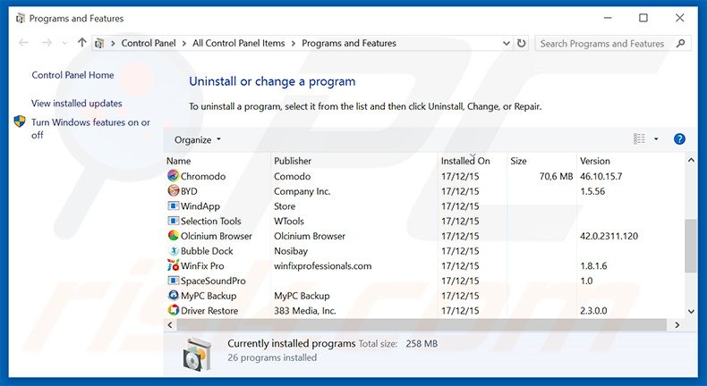The width and height of the screenshot is (707, 386).
Task: Click the scroll down arrow of list
Action: point(691,311)
